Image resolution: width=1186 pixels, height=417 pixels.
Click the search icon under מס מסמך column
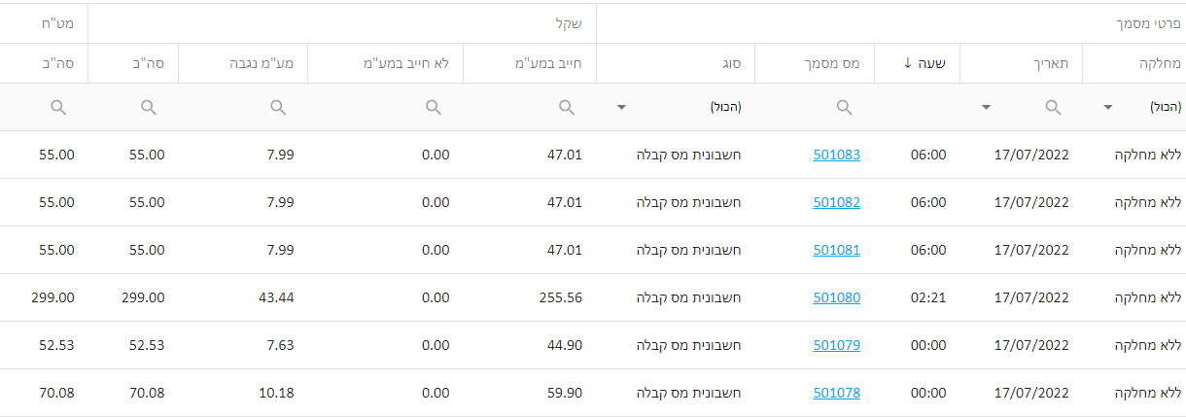[845, 107]
